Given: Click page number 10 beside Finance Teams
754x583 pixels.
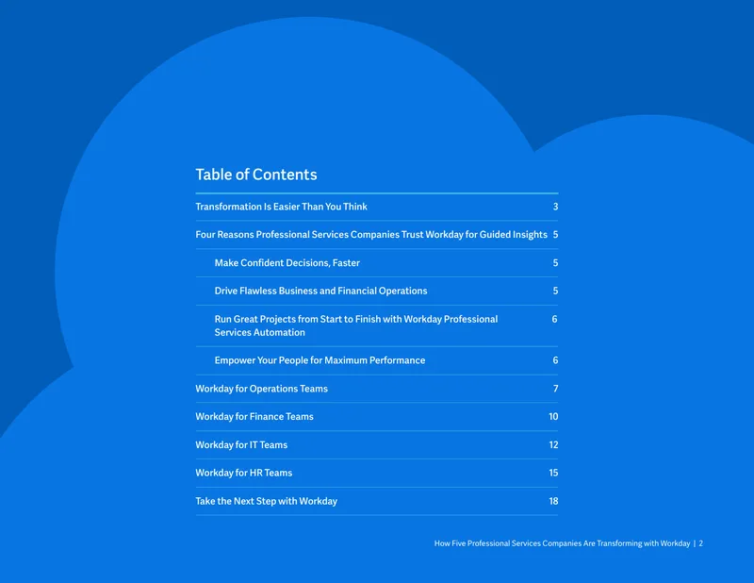Looking at the screenshot, I should (x=553, y=416).
